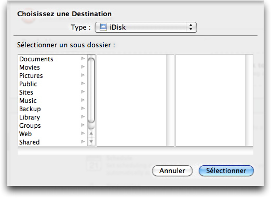Expand the Backup folder disclosure arrow
This screenshot has width=271, height=198.
point(83,109)
